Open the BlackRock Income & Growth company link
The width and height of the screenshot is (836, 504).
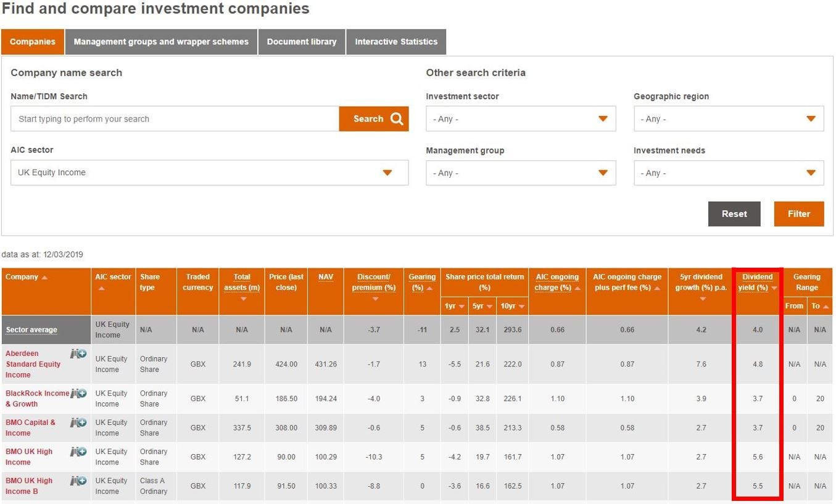pyautogui.click(x=37, y=399)
